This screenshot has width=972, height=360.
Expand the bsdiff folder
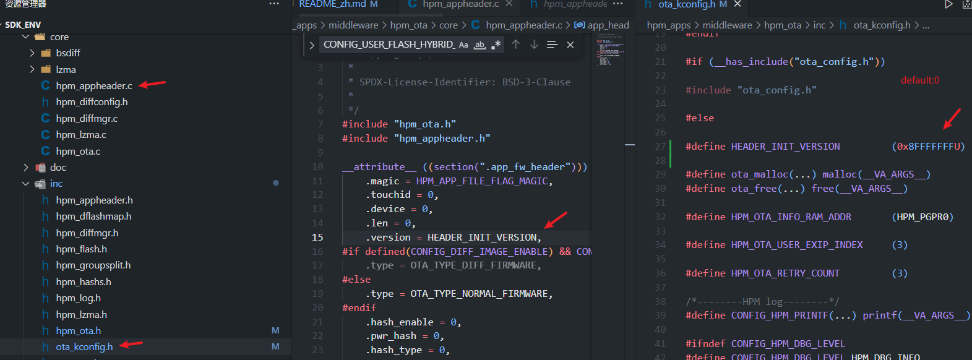(x=32, y=53)
